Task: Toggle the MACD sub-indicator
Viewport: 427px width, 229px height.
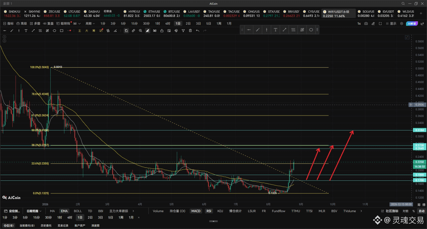Action: point(196,211)
